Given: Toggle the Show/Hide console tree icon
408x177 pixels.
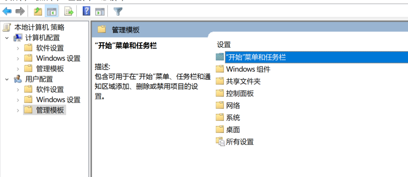Looking at the screenshot, I should 51,11.
